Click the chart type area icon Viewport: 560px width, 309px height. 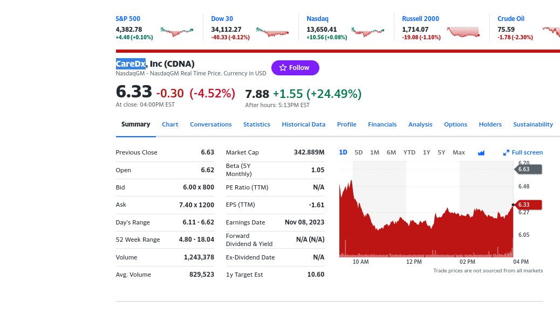point(481,152)
